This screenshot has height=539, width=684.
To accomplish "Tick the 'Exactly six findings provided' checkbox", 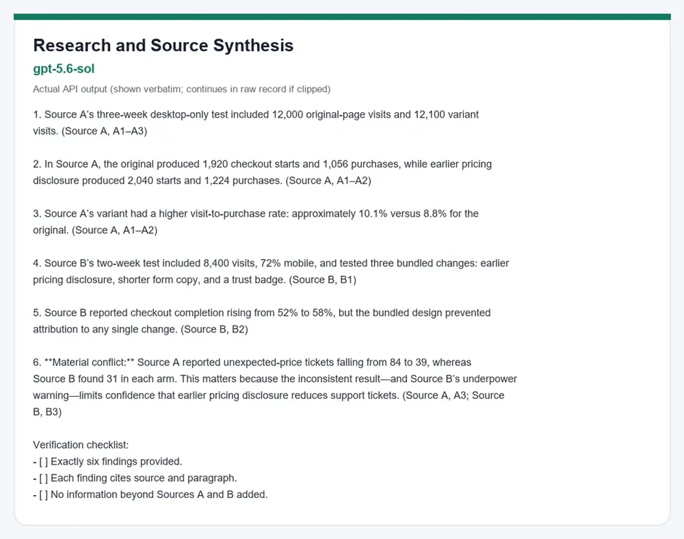I will coord(43,462).
